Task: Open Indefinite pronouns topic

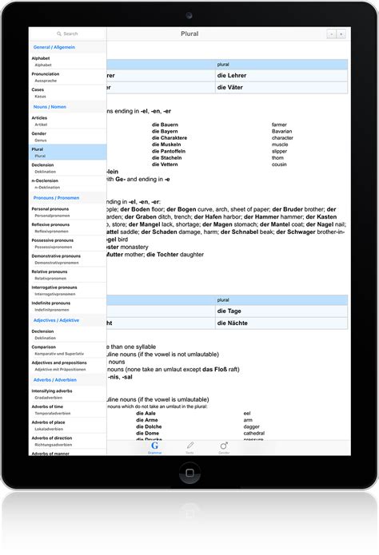Action: click(x=67, y=306)
